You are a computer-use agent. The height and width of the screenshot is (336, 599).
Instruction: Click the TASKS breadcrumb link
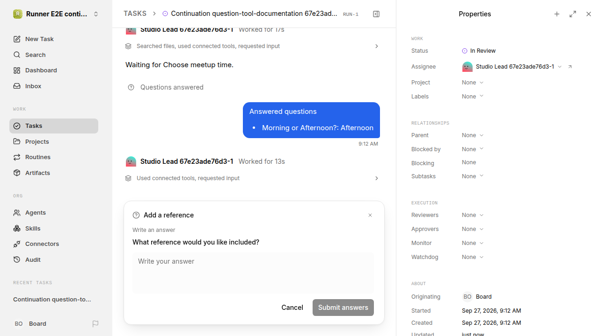(135, 14)
